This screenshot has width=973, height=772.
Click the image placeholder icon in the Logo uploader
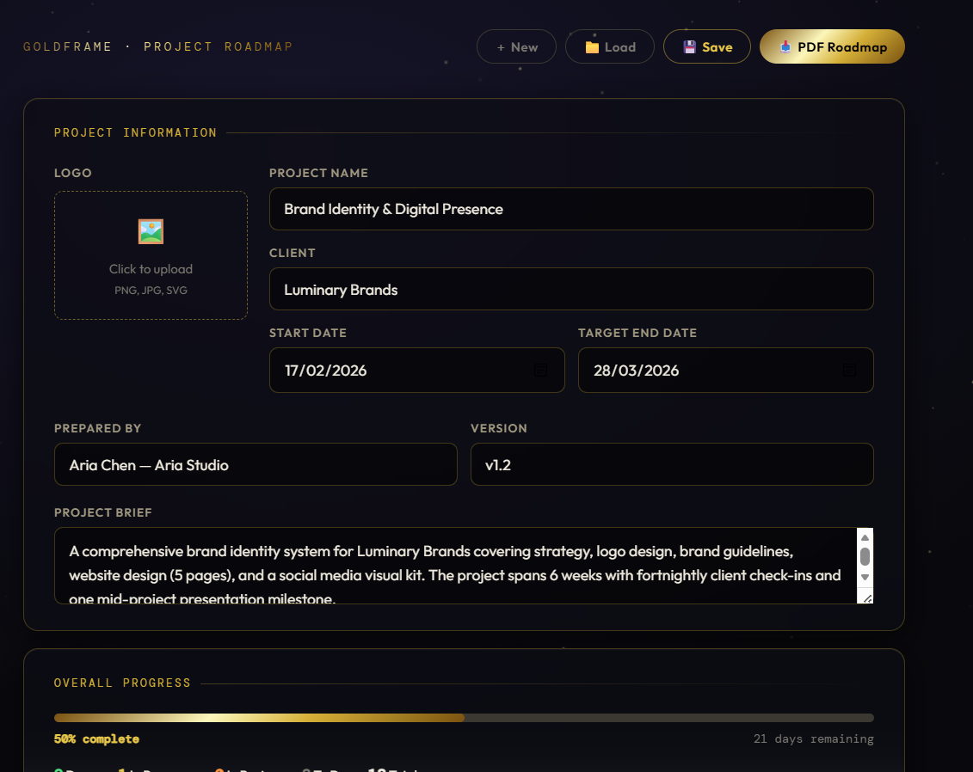(x=151, y=230)
